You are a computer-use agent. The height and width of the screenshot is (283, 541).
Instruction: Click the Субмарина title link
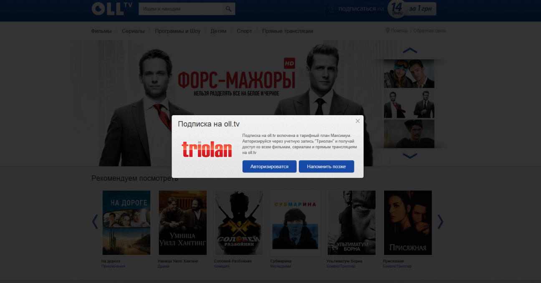pyautogui.click(x=281, y=261)
